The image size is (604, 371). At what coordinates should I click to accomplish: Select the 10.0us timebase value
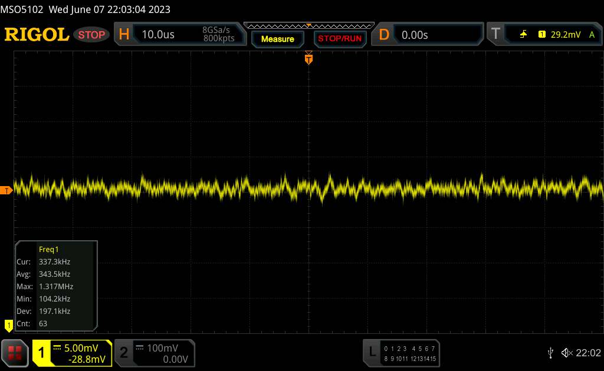pos(158,35)
